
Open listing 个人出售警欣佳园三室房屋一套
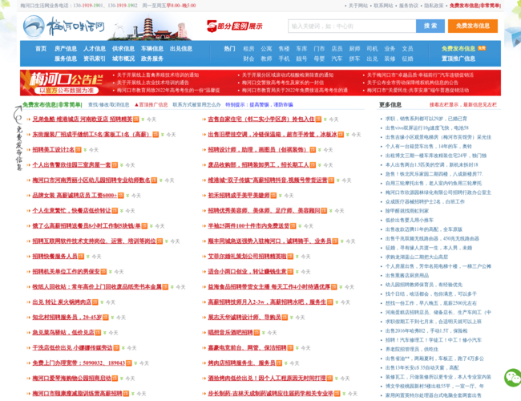(71, 165)
